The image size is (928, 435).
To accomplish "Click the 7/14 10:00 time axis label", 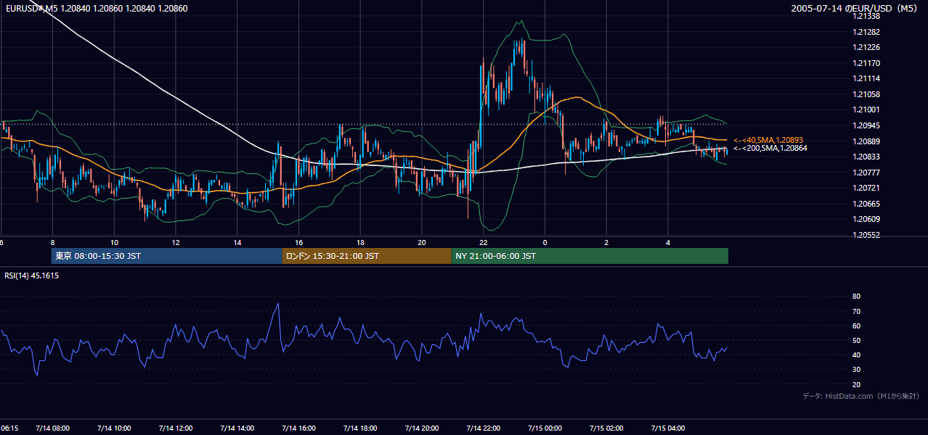I will click(x=114, y=428).
